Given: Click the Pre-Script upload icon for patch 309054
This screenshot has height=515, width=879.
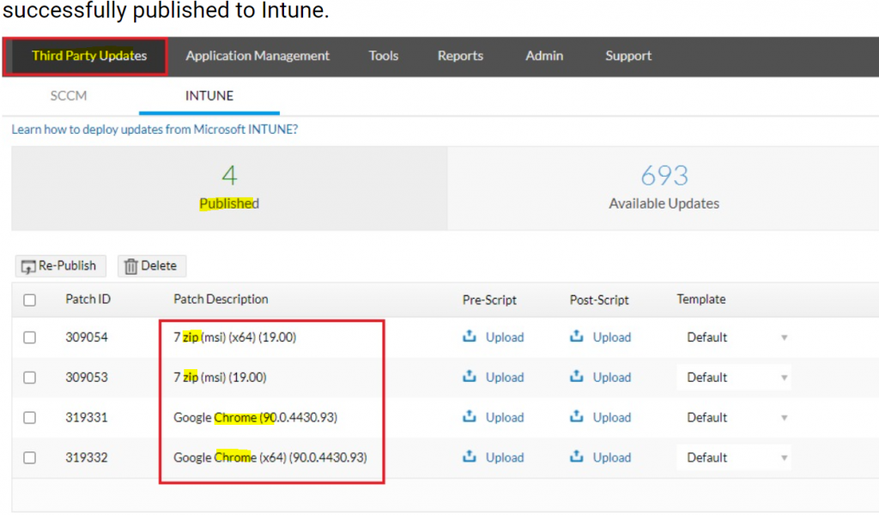Looking at the screenshot, I should point(470,337).
